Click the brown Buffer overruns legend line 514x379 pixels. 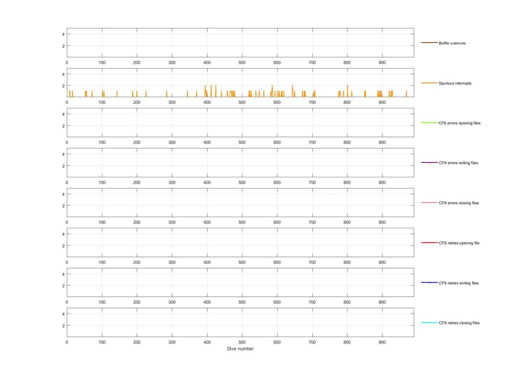tap(429, 43)
